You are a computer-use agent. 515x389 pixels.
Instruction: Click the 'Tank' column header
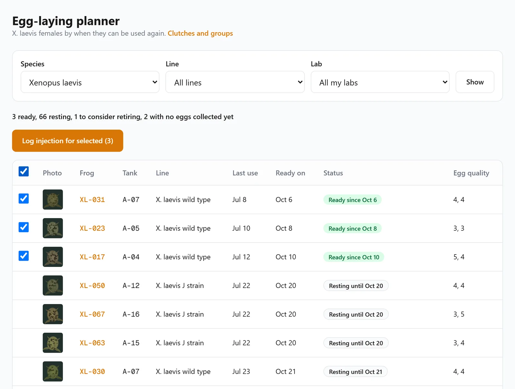pos(130,173)
